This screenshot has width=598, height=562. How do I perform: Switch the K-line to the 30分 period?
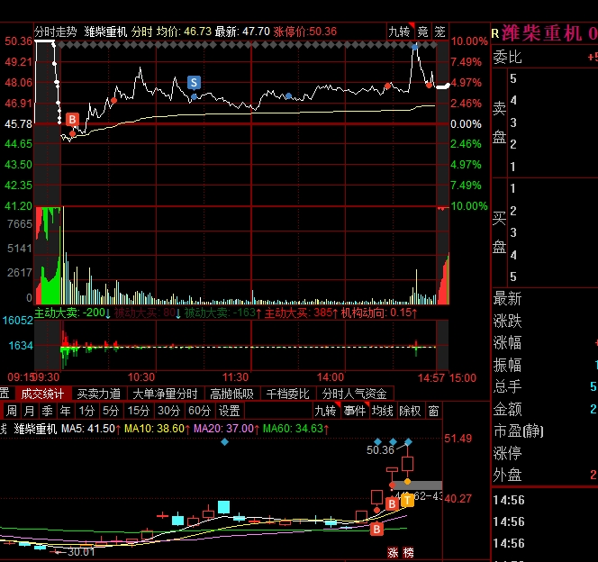click(x=168, y=411)
